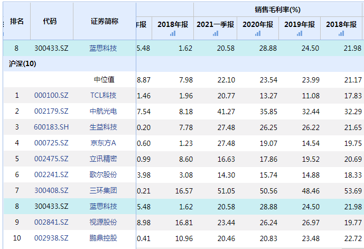Sort by the 排名 column header

17,21
